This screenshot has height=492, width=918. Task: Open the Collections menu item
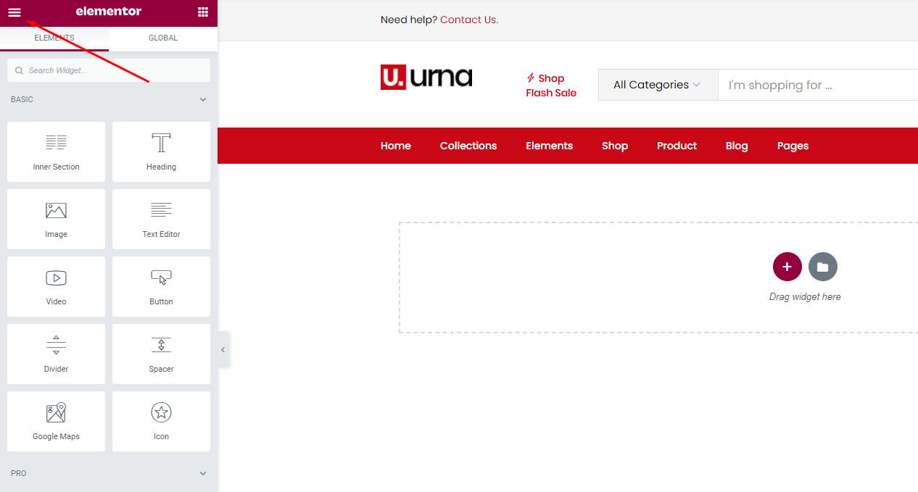click(x=468, y=146)
